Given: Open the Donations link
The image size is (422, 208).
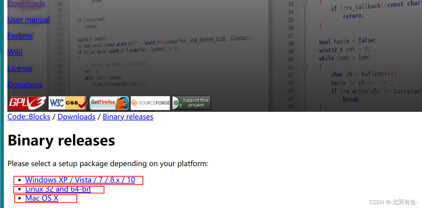Looking at the screenshot, I should click(x=25, y=85).
